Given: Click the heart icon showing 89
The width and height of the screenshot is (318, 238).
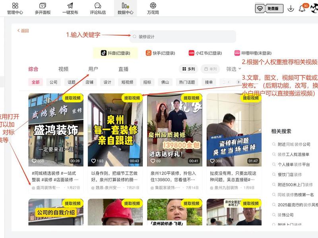Looking at the screenshot, I should pos(153,161).
